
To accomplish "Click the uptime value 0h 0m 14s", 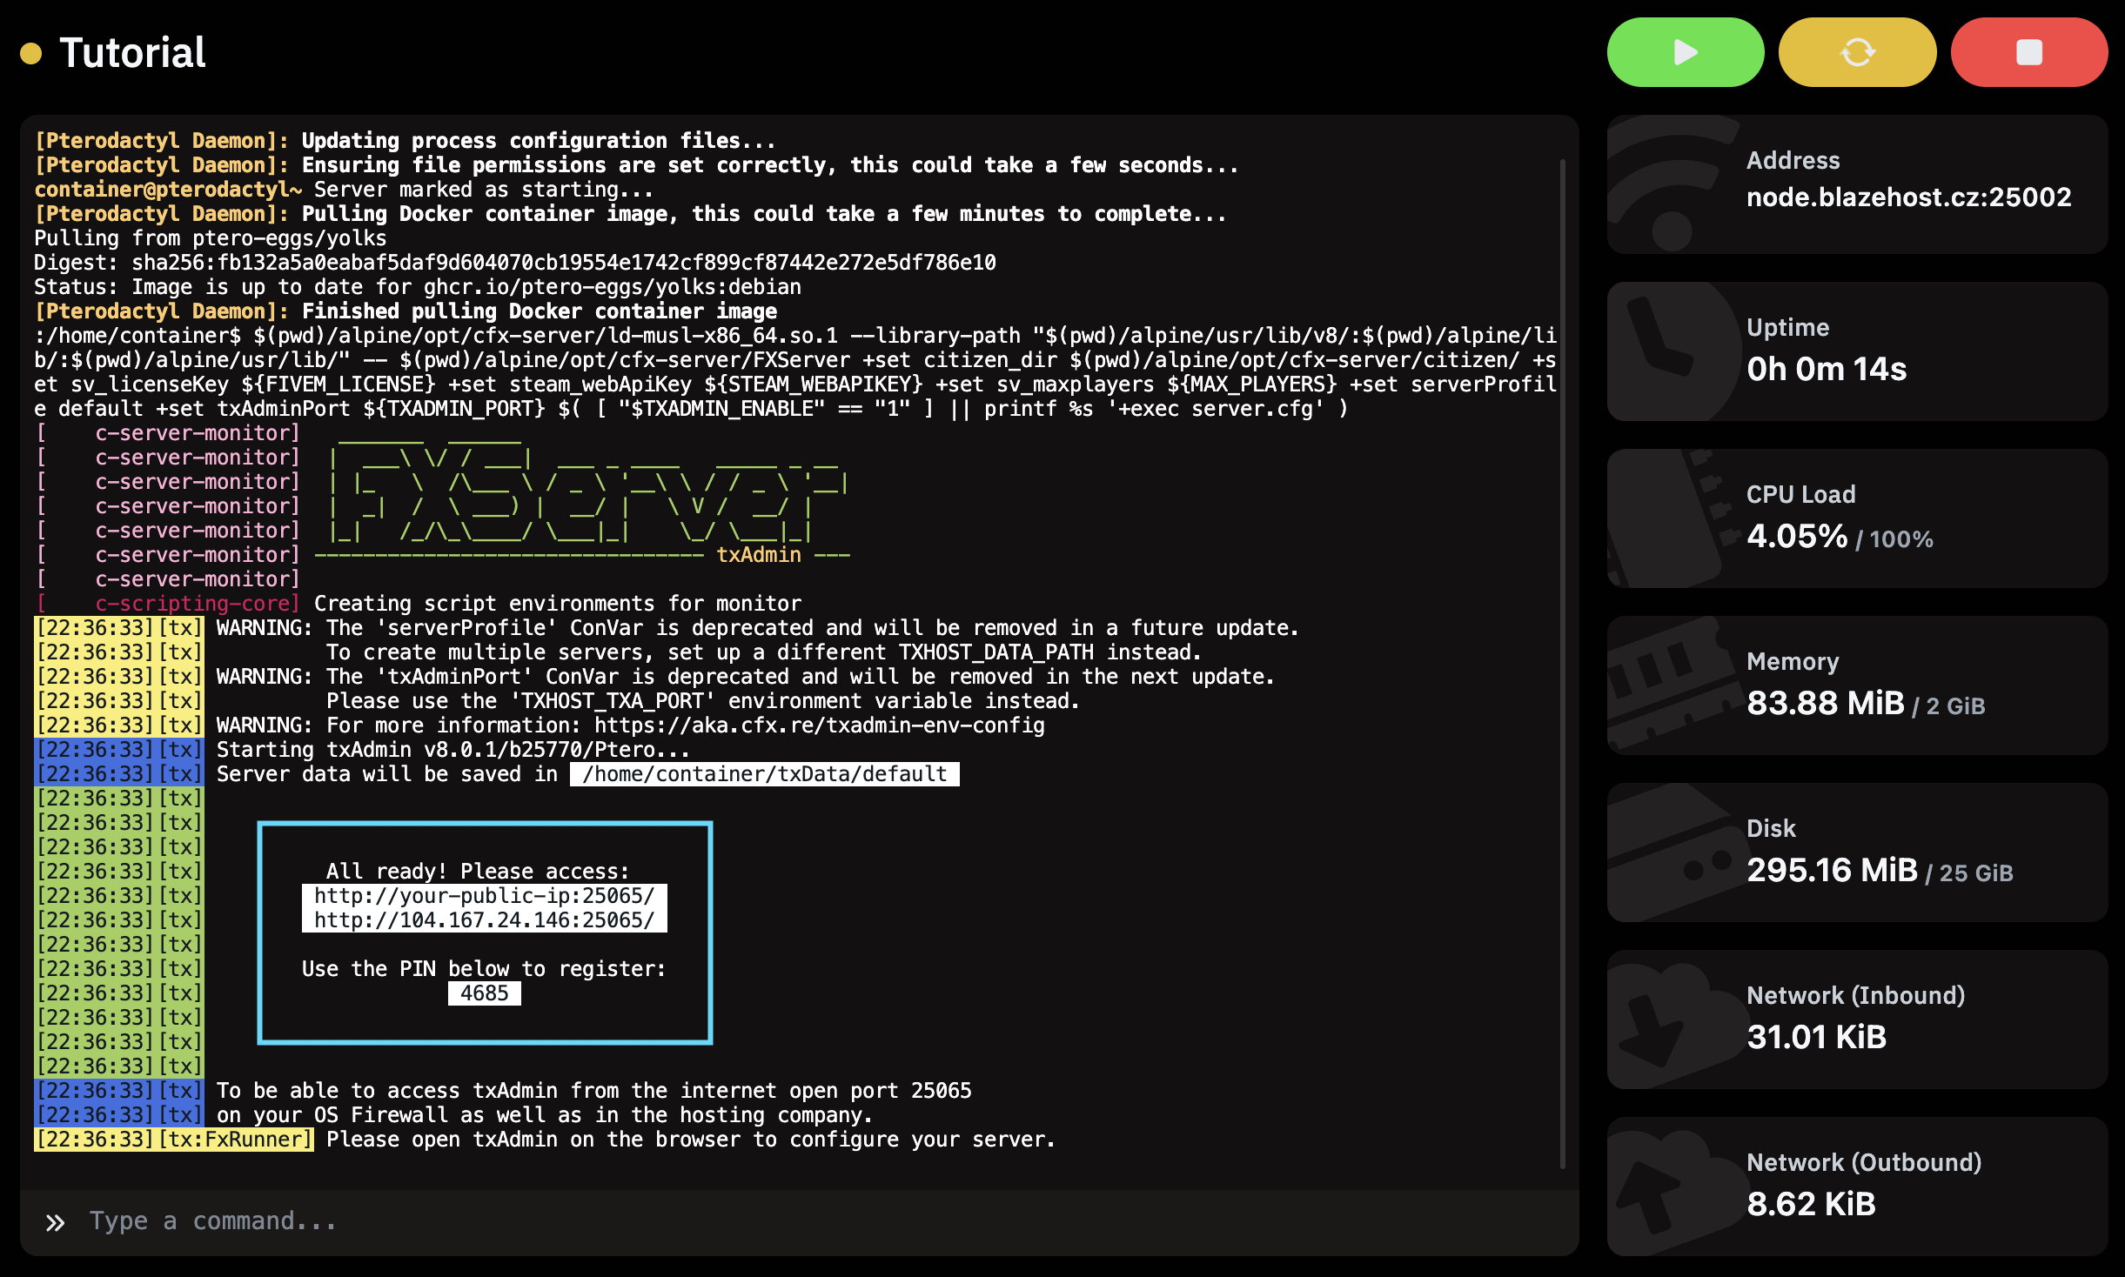I will 1827,369.
